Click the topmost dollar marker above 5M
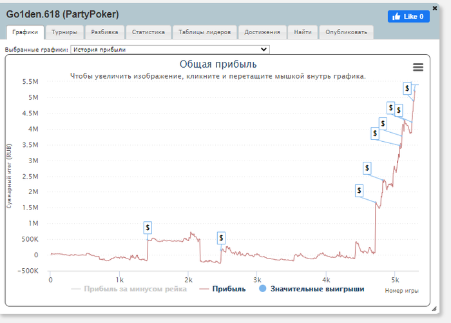This screenshot has height=323, width=451. point(407,88)
